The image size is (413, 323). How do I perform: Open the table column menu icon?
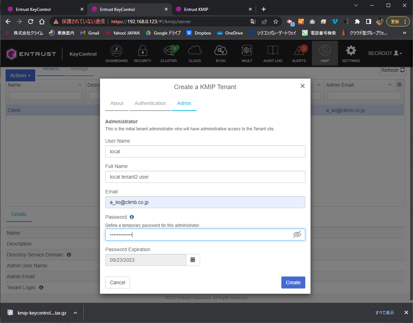[399, 85]
